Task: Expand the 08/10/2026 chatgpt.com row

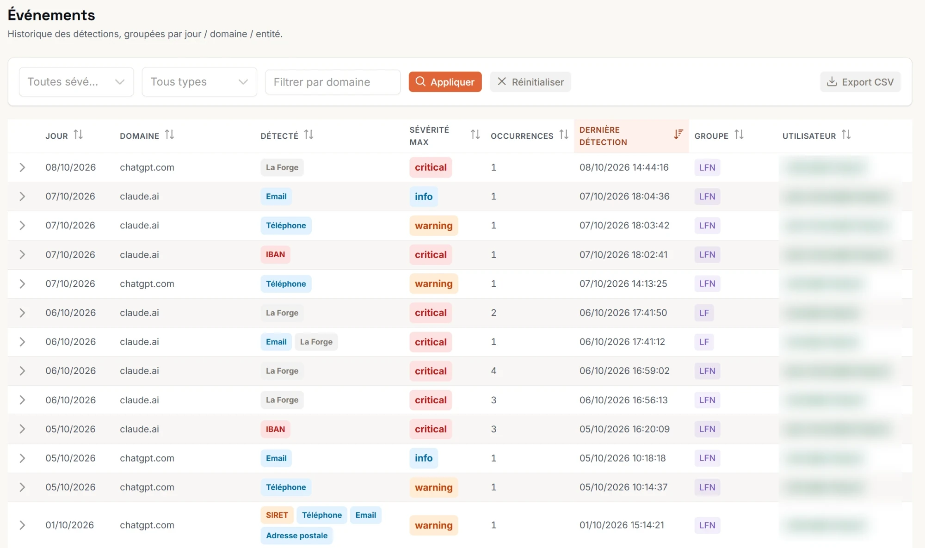Action: tap(22, 167)
